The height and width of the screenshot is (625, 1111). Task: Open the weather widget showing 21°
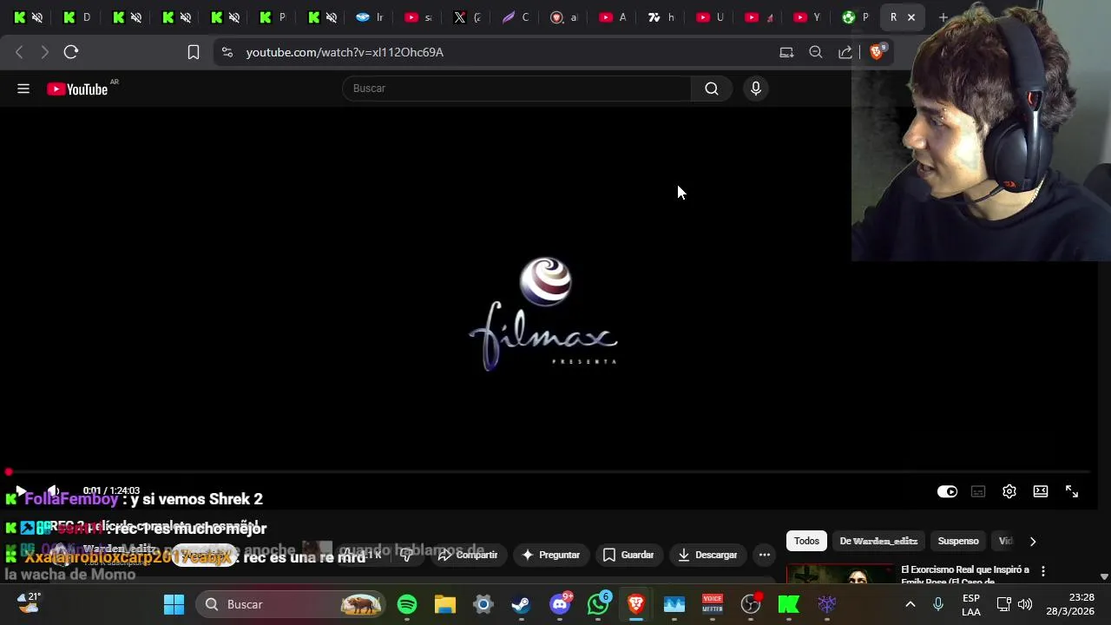coord(30,602)
